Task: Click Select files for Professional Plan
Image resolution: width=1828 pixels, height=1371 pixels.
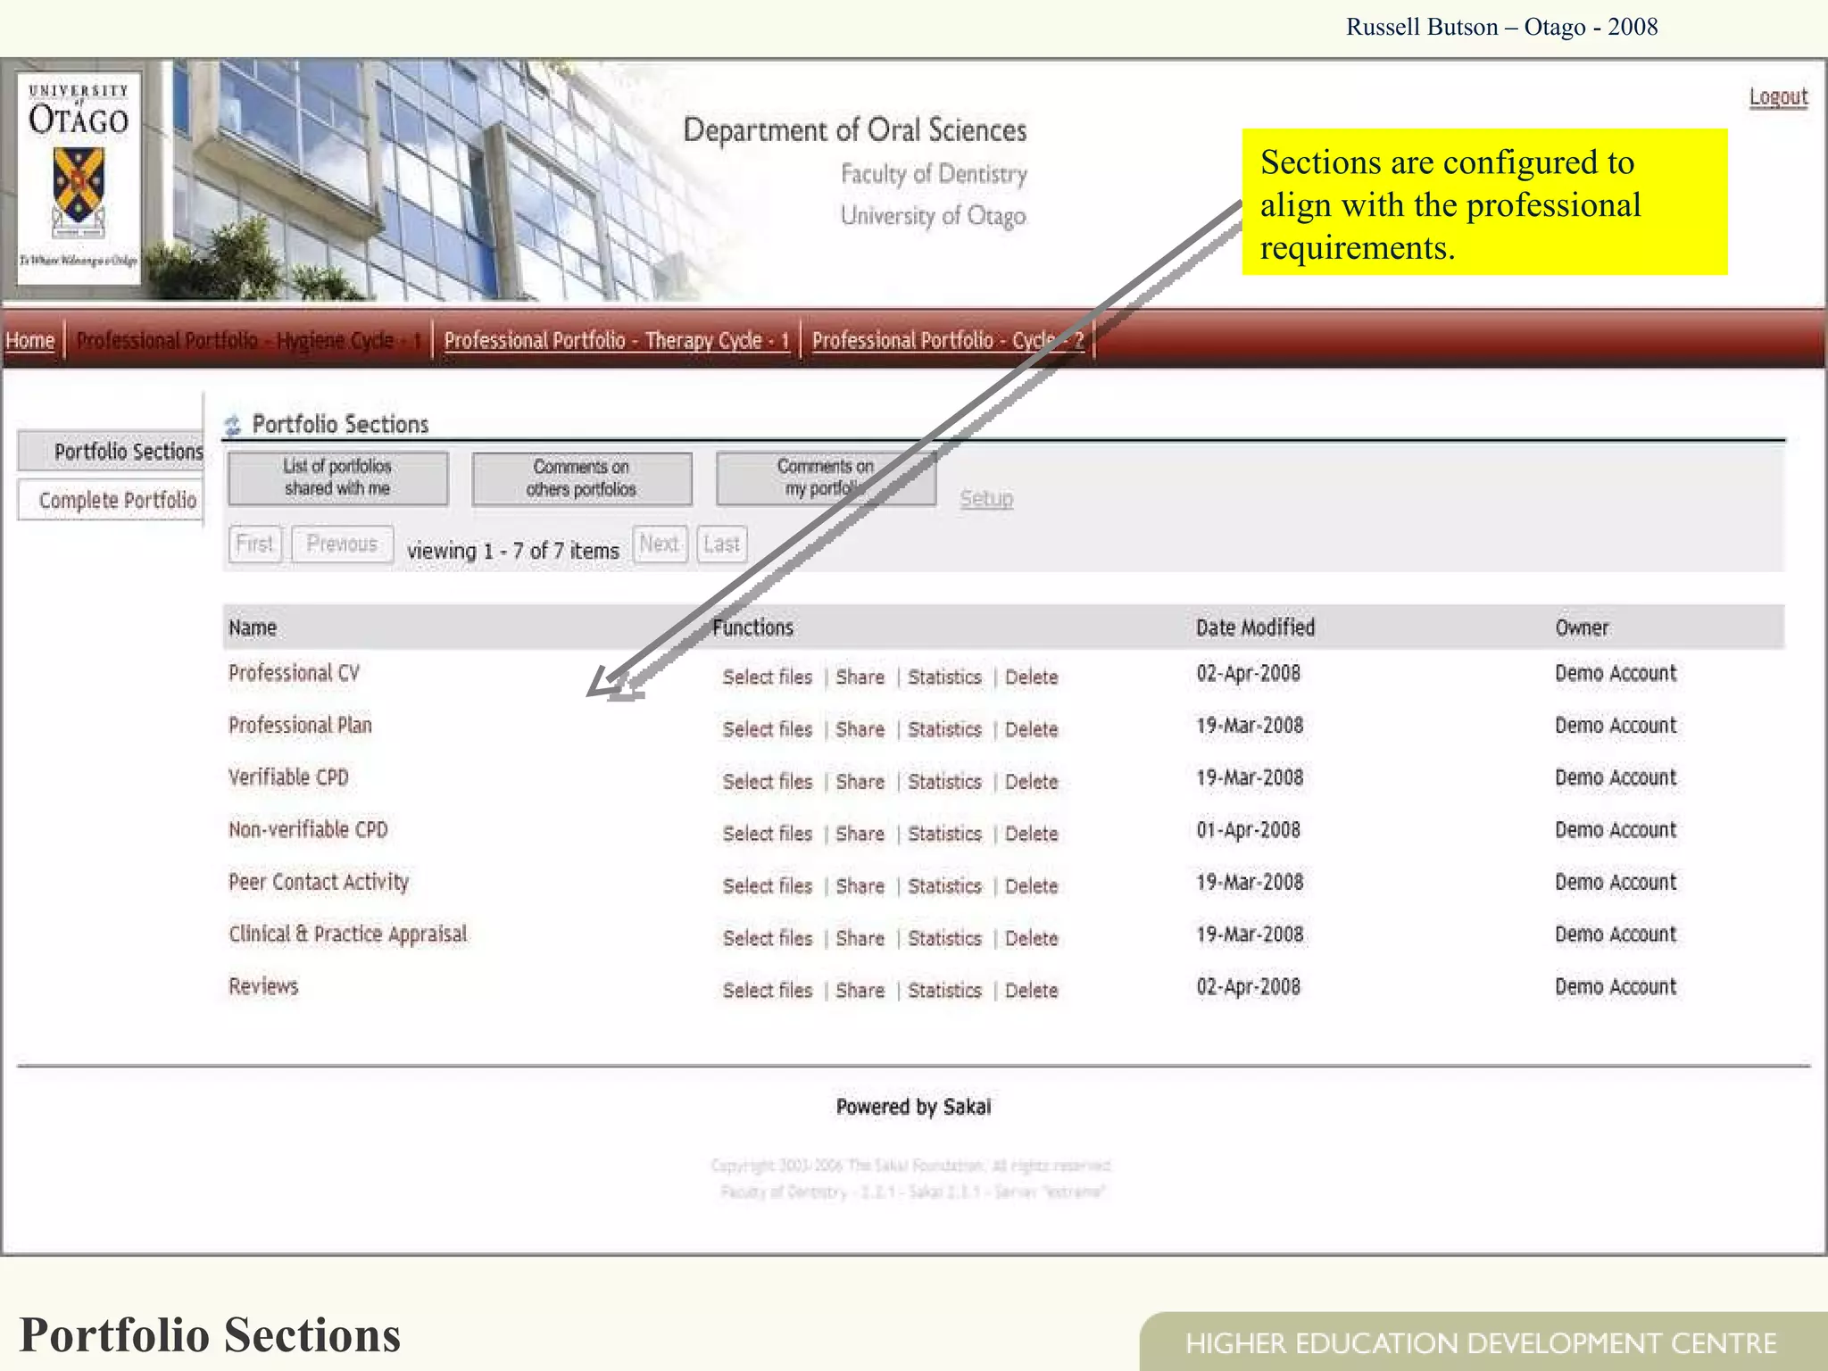Action: [x=767, y=729]
